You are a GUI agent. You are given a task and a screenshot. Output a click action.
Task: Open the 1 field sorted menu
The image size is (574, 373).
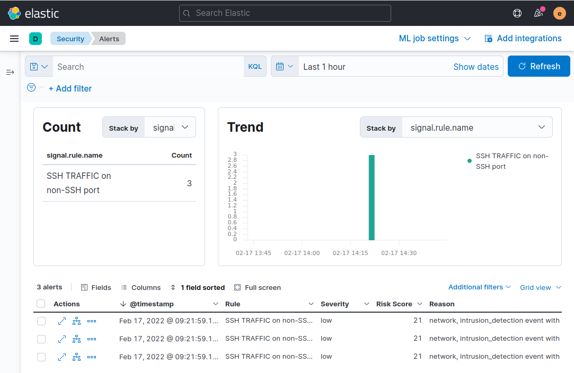click(x=198, y=287)
